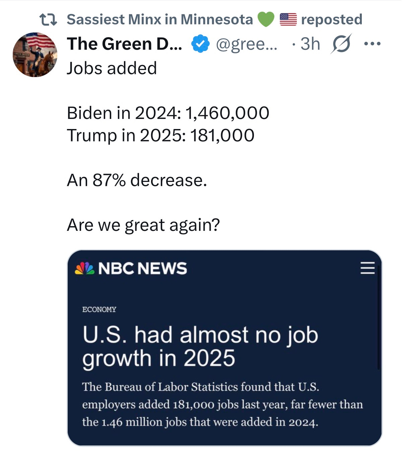
Task: Select the ECONOMY category label
Action: pyautogui.click(x=99, y=309)
